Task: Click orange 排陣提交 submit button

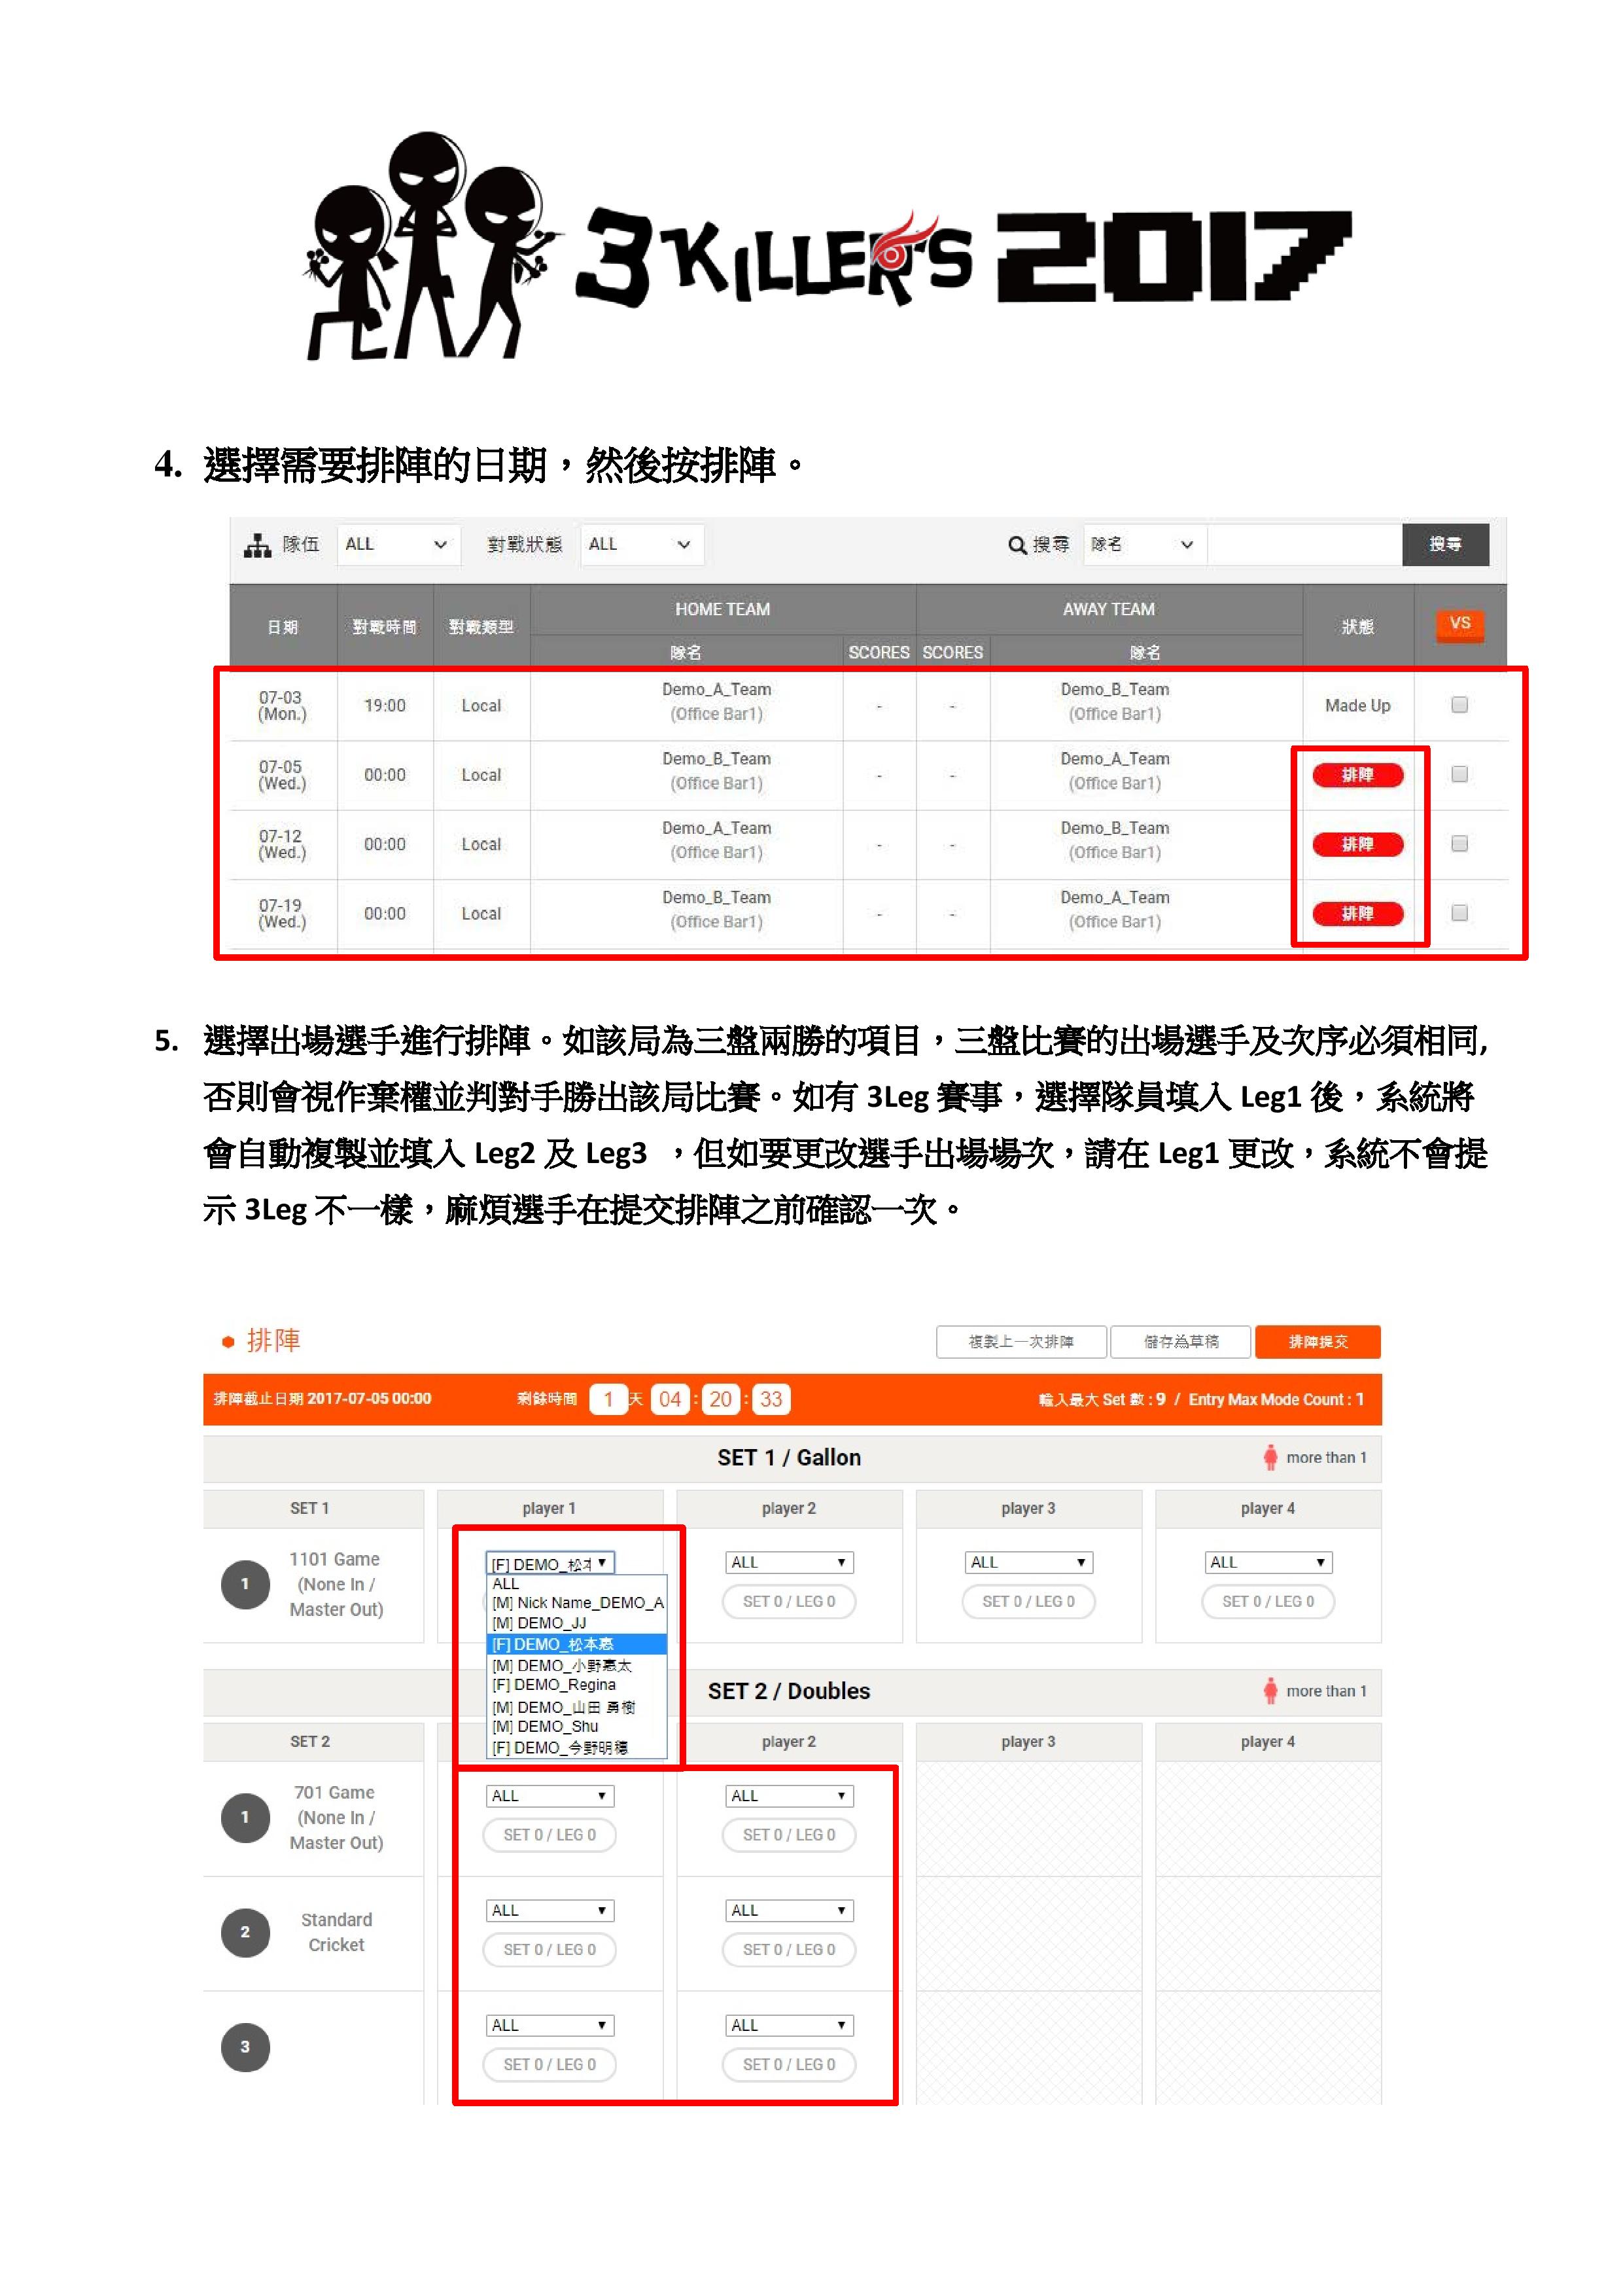Action: [1318, 1342]
